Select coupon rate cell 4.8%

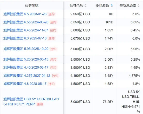136,84
